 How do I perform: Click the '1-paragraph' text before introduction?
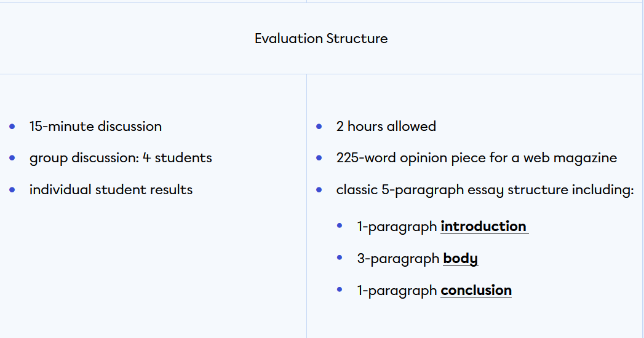397,226
